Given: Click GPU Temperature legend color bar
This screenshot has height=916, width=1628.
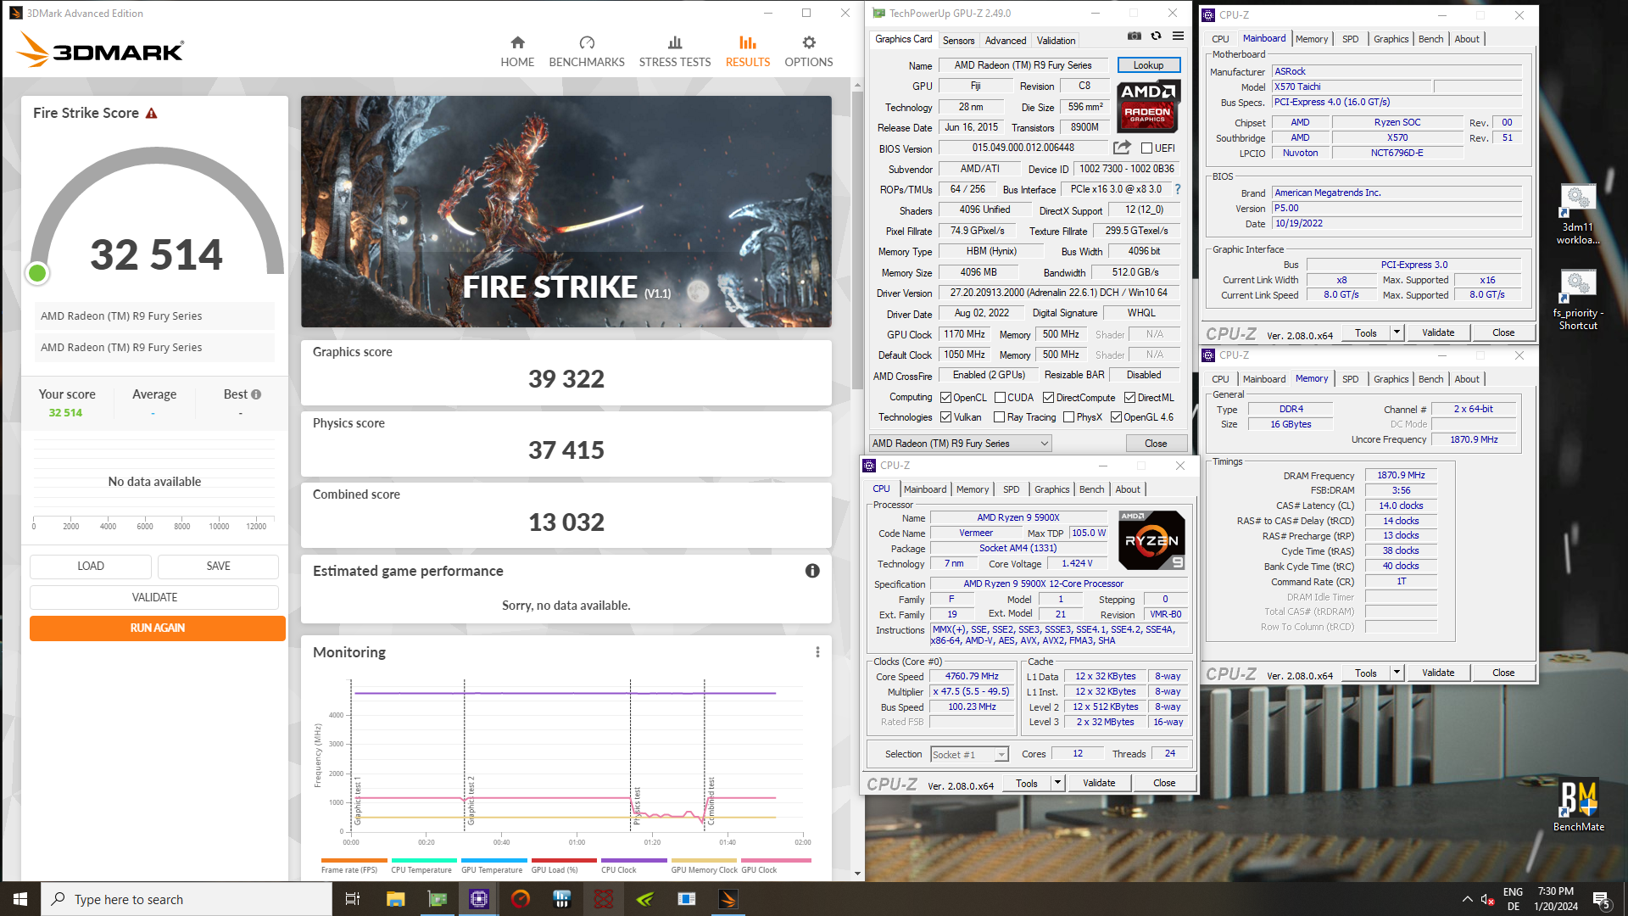Looking at the screenshot, I should (494, 861).
